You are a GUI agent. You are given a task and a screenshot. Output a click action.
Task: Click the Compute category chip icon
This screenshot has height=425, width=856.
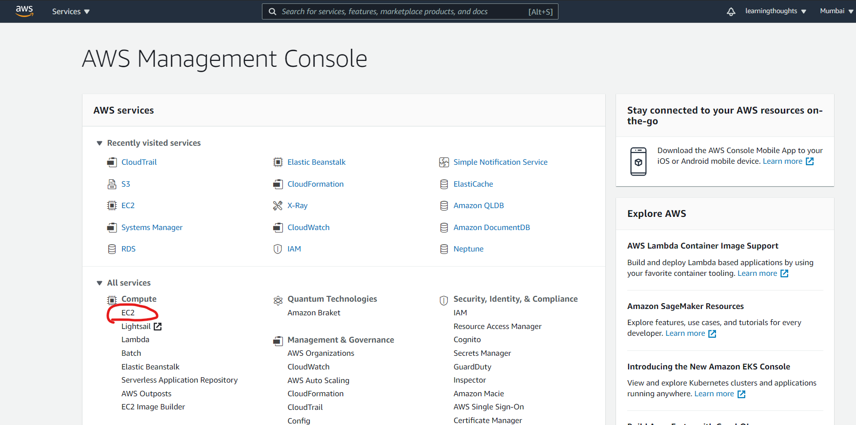(112, 300)
